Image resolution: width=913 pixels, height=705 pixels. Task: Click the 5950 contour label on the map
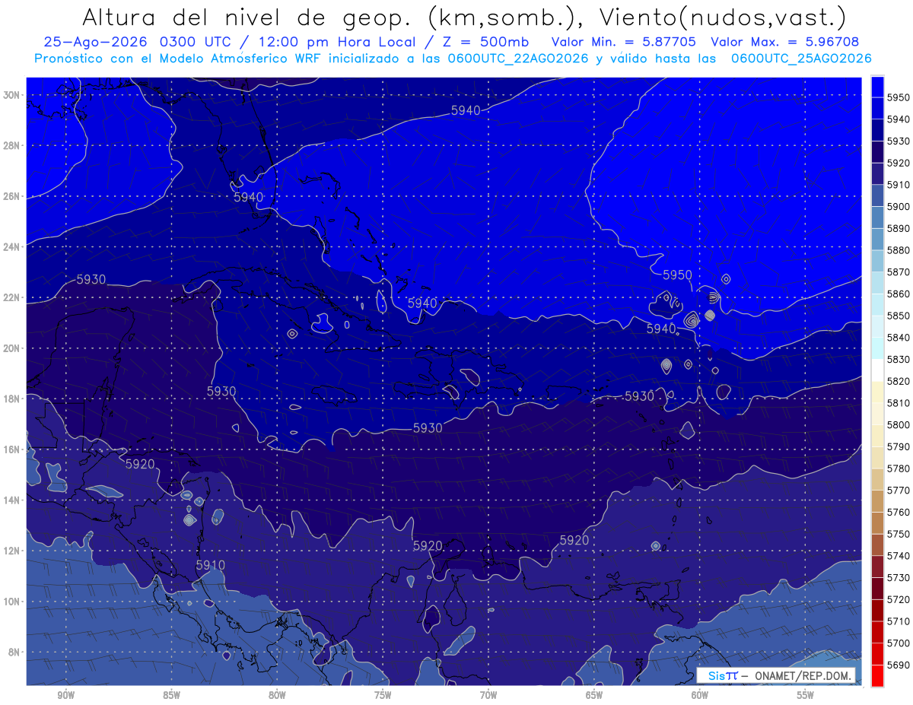point(677,275)
